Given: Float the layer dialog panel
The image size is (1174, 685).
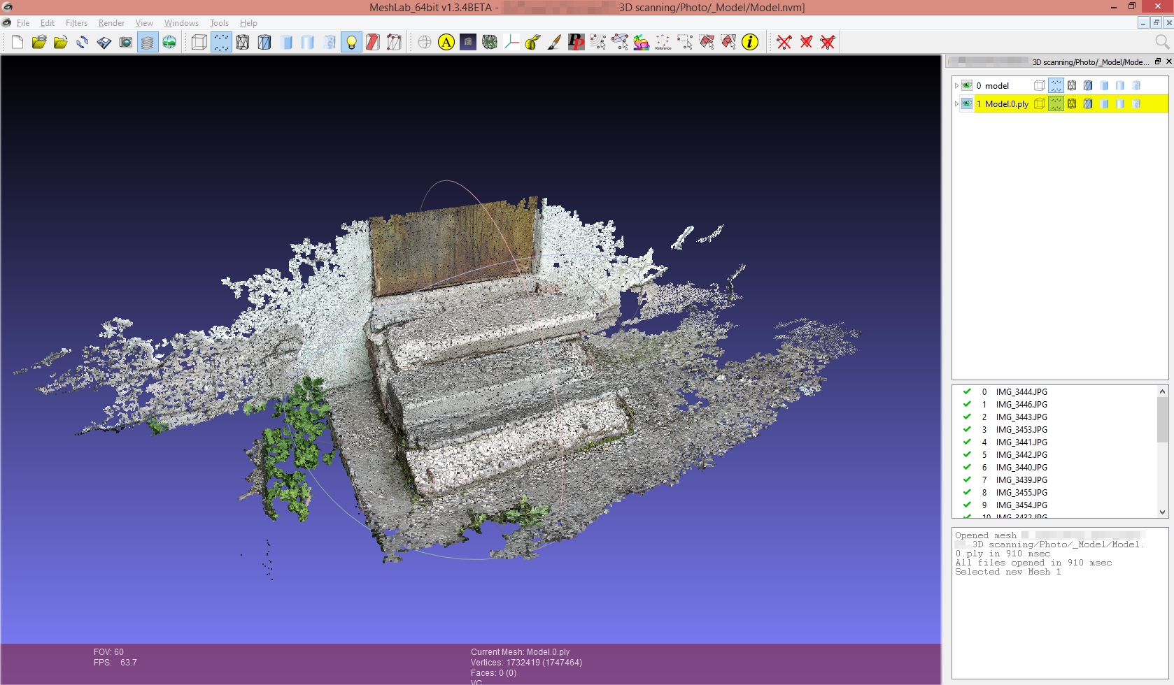Looking at the screenshot, I should (x=1157, y=62).
